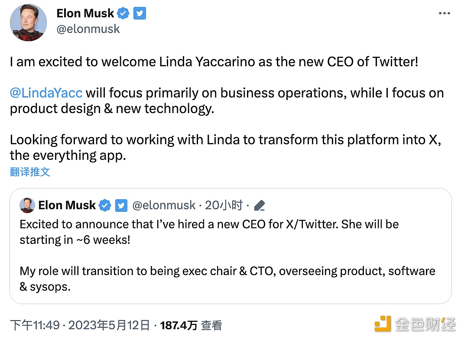Click the blue verified checkmark beside the main name
This screenshot has height=337, width=461.
pos(123,13)
